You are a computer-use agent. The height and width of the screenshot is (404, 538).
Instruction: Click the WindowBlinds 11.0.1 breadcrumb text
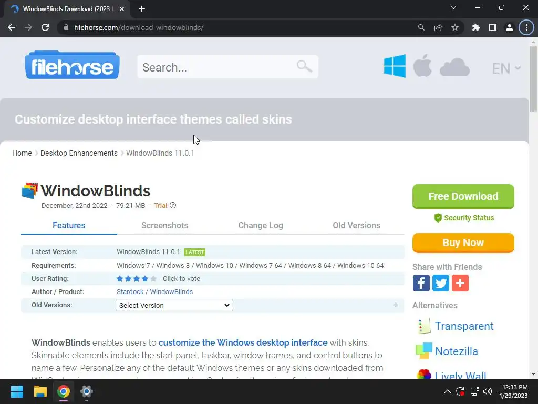pyautogui.click(x=160, y=153)
